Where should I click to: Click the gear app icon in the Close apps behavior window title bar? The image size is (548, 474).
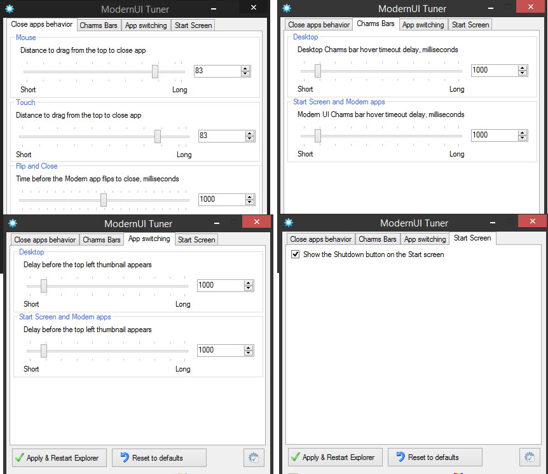pos(10,9)
